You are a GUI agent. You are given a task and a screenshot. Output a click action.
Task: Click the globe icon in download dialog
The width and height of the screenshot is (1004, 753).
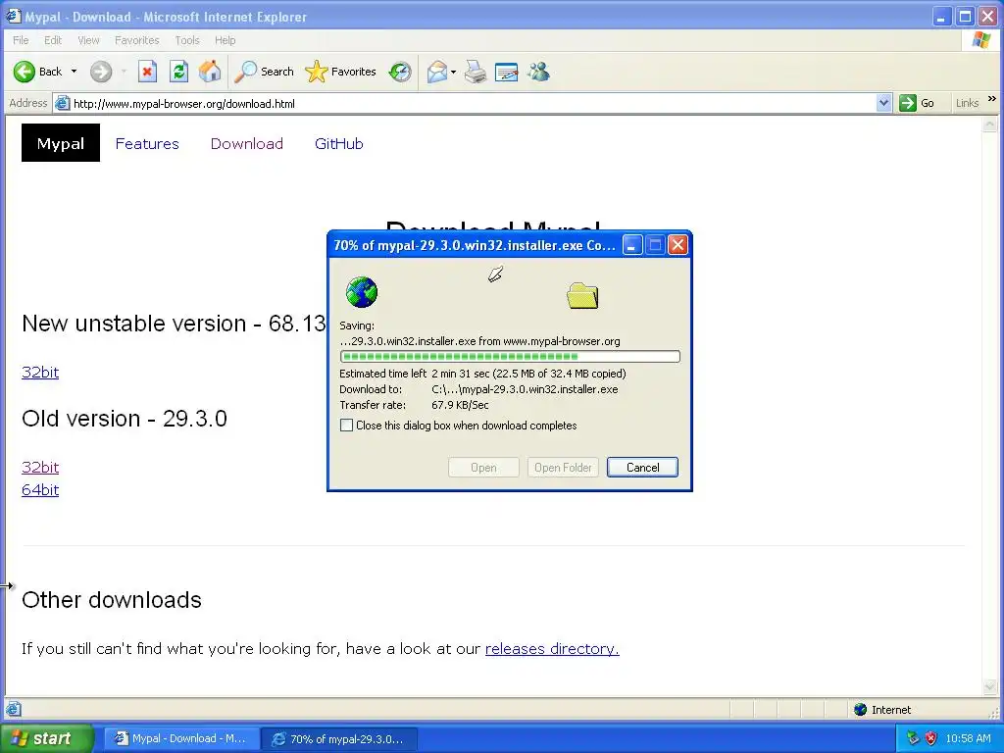click(x=361, y=292)
